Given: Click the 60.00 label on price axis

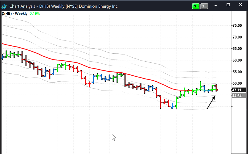Looking at the screenshot, I should (x=237, y=60).
